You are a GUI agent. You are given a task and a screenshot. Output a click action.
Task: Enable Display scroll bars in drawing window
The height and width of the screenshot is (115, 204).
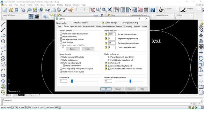[x=61, y=34]
